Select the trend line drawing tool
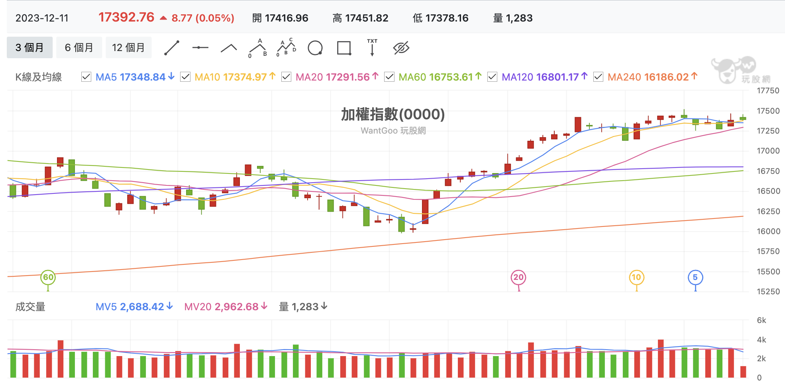 172,48
